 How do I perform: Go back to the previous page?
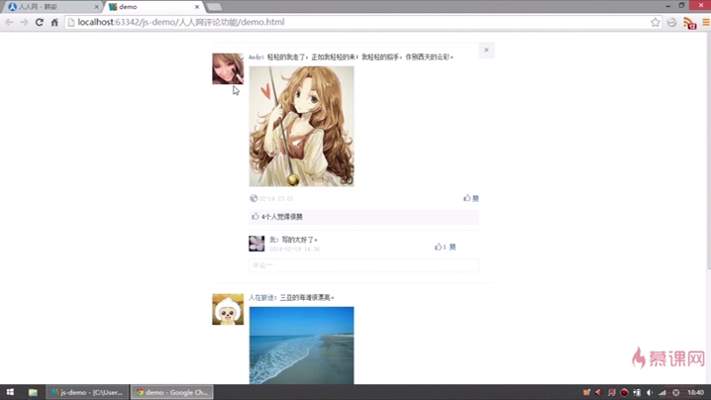click(9, 22)
